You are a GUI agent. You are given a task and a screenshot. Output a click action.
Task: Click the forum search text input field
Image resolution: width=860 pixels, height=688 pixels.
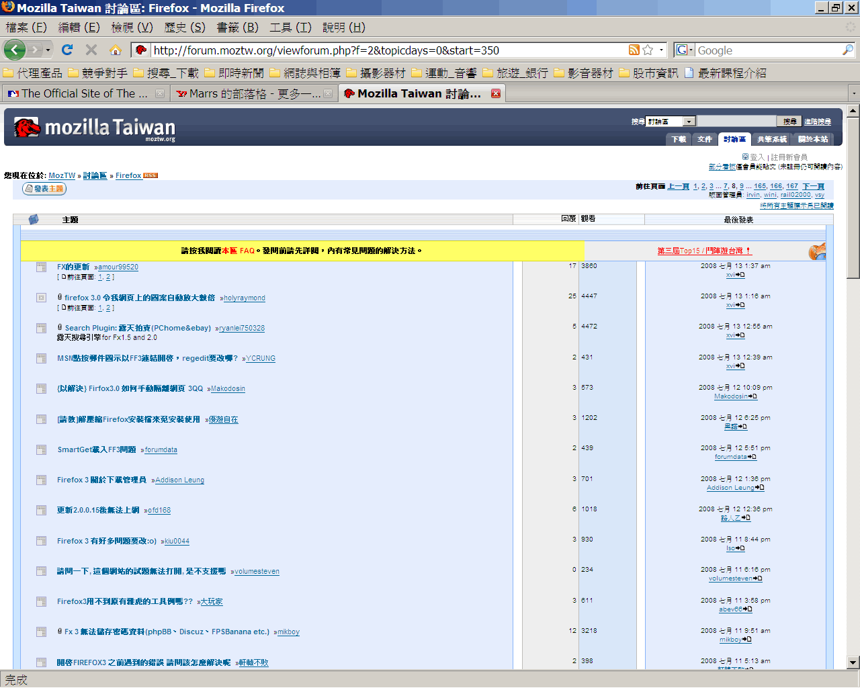(736, 122)
